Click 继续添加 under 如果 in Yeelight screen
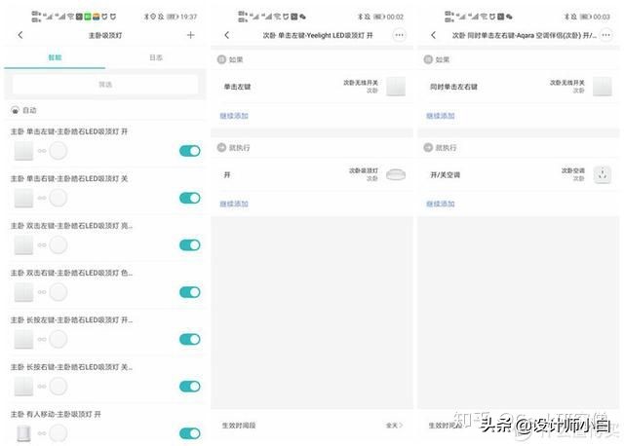The width and height of the screenshot is (624, 446). pyautogui.click(x=234, y=116)
